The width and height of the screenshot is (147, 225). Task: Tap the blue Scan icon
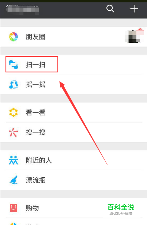coord(13,64)
